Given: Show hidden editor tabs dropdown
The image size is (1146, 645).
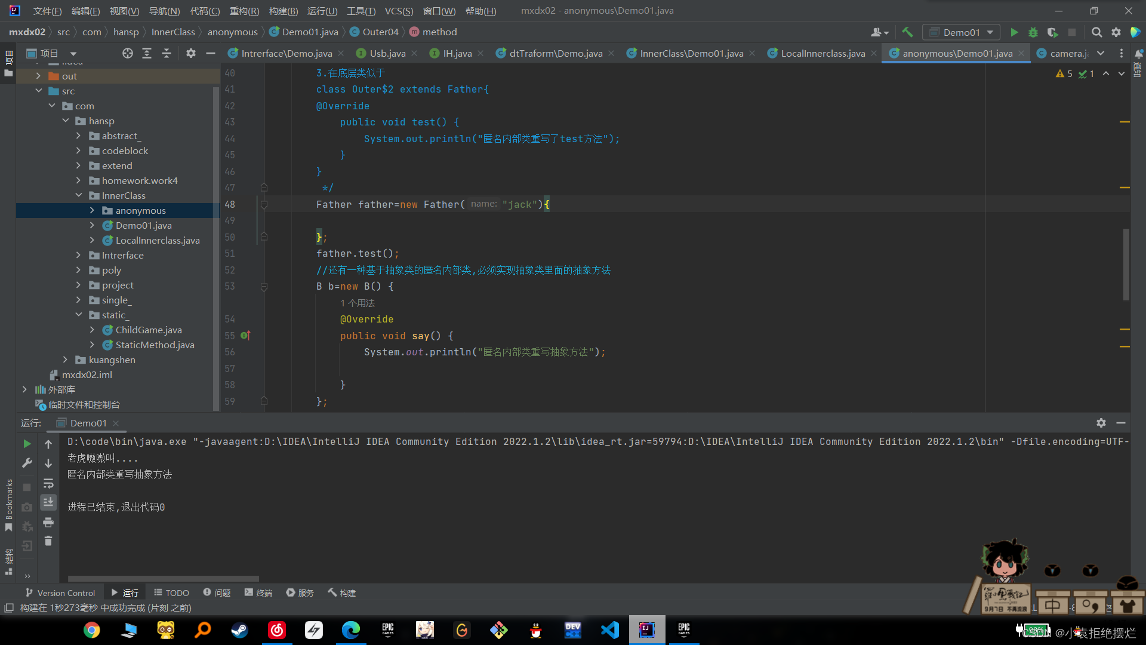Looking at the screenshot, I should 1101,54.
